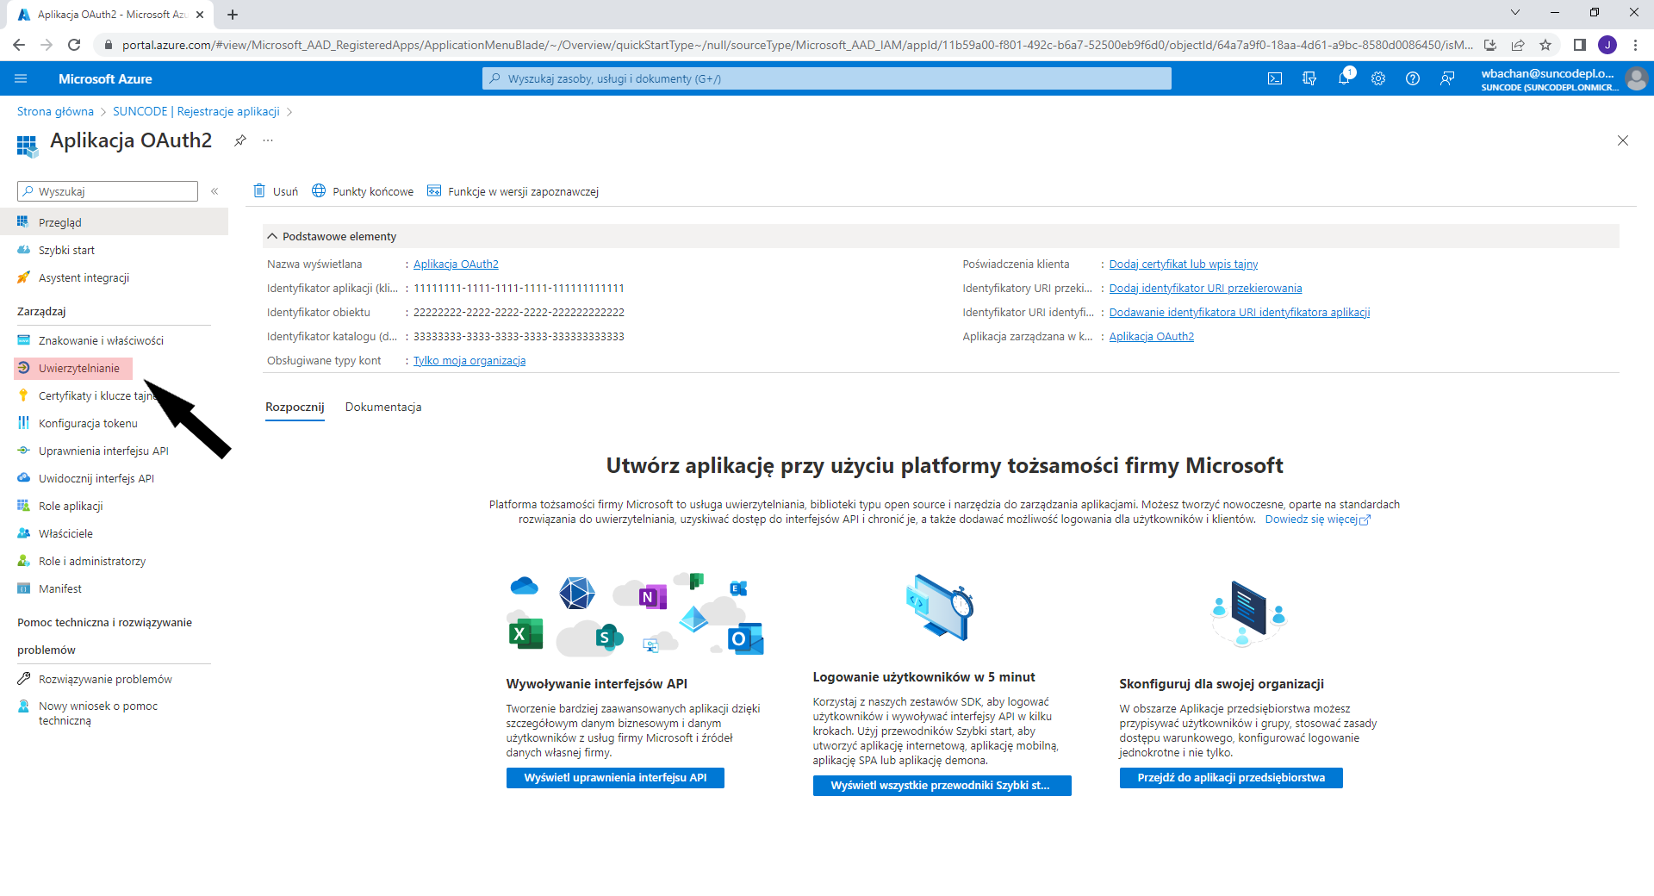Image resolution: width=1654 pixels, height=896 pixels.
Task: Pin Aplikacja OAuth2 to dashboard
Action: (x=240, y=140)
